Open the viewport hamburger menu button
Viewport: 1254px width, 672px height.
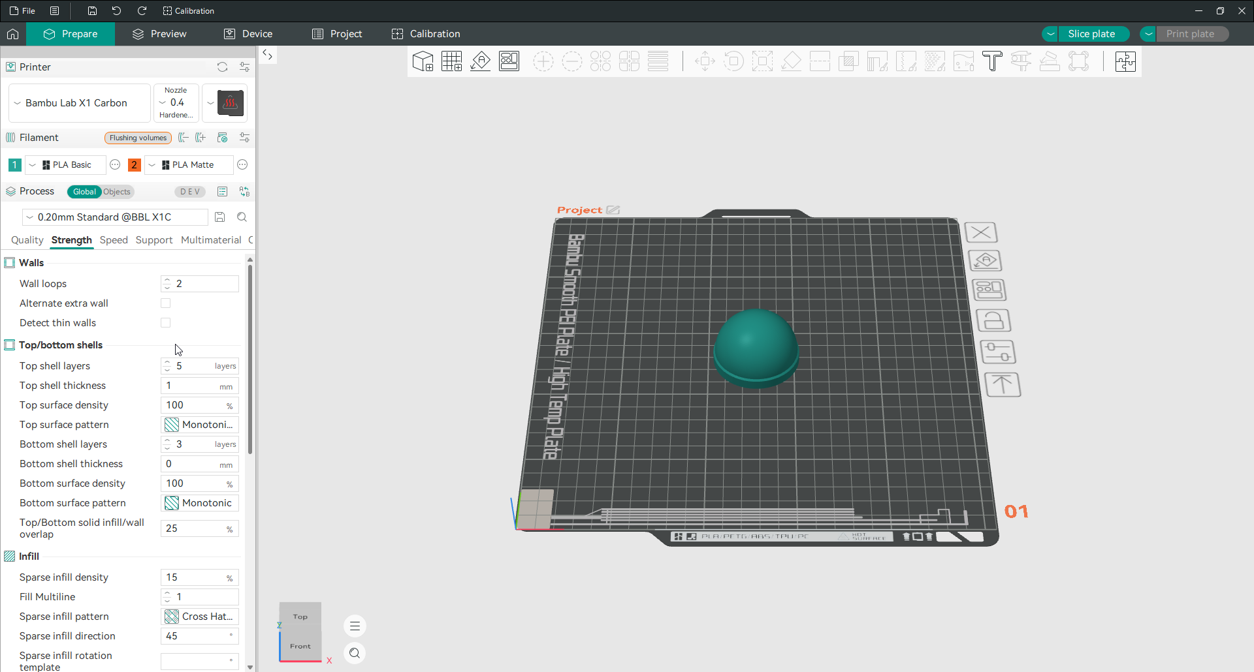355,626
